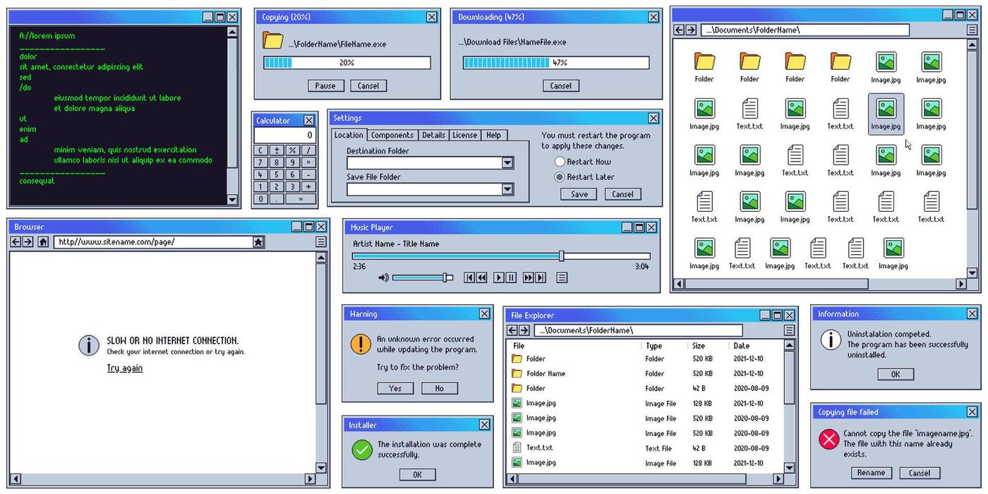This screenshot has height=494, width=988.
Task: Switch to the Components tab in Settings
Action: [x=392, y=135]
